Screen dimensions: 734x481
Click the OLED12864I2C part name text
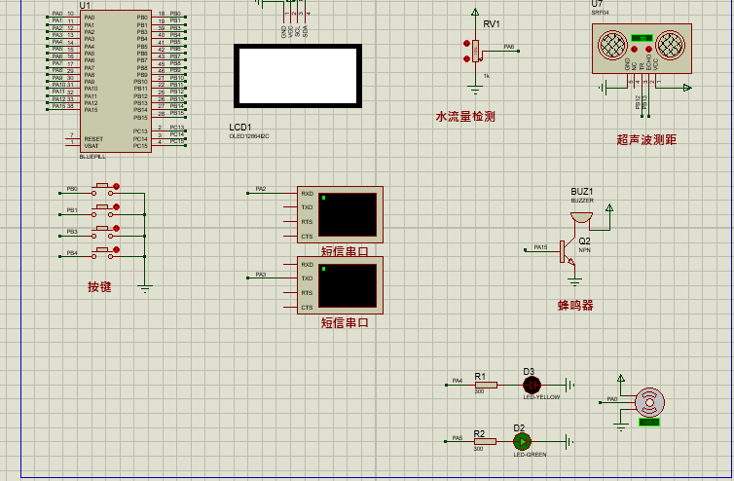249,136
